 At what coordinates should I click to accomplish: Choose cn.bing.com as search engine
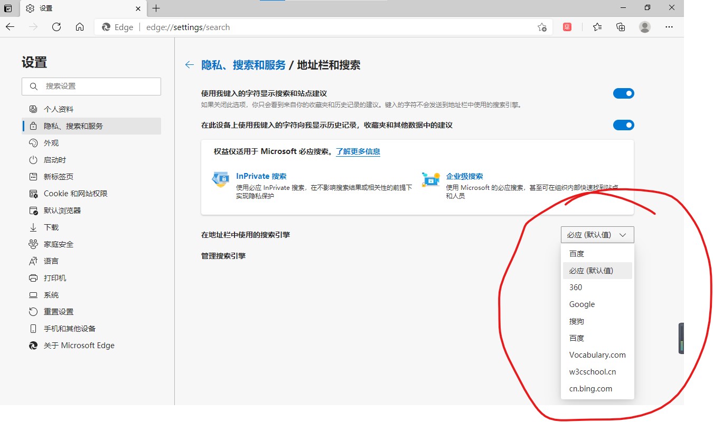coord(597,389)
